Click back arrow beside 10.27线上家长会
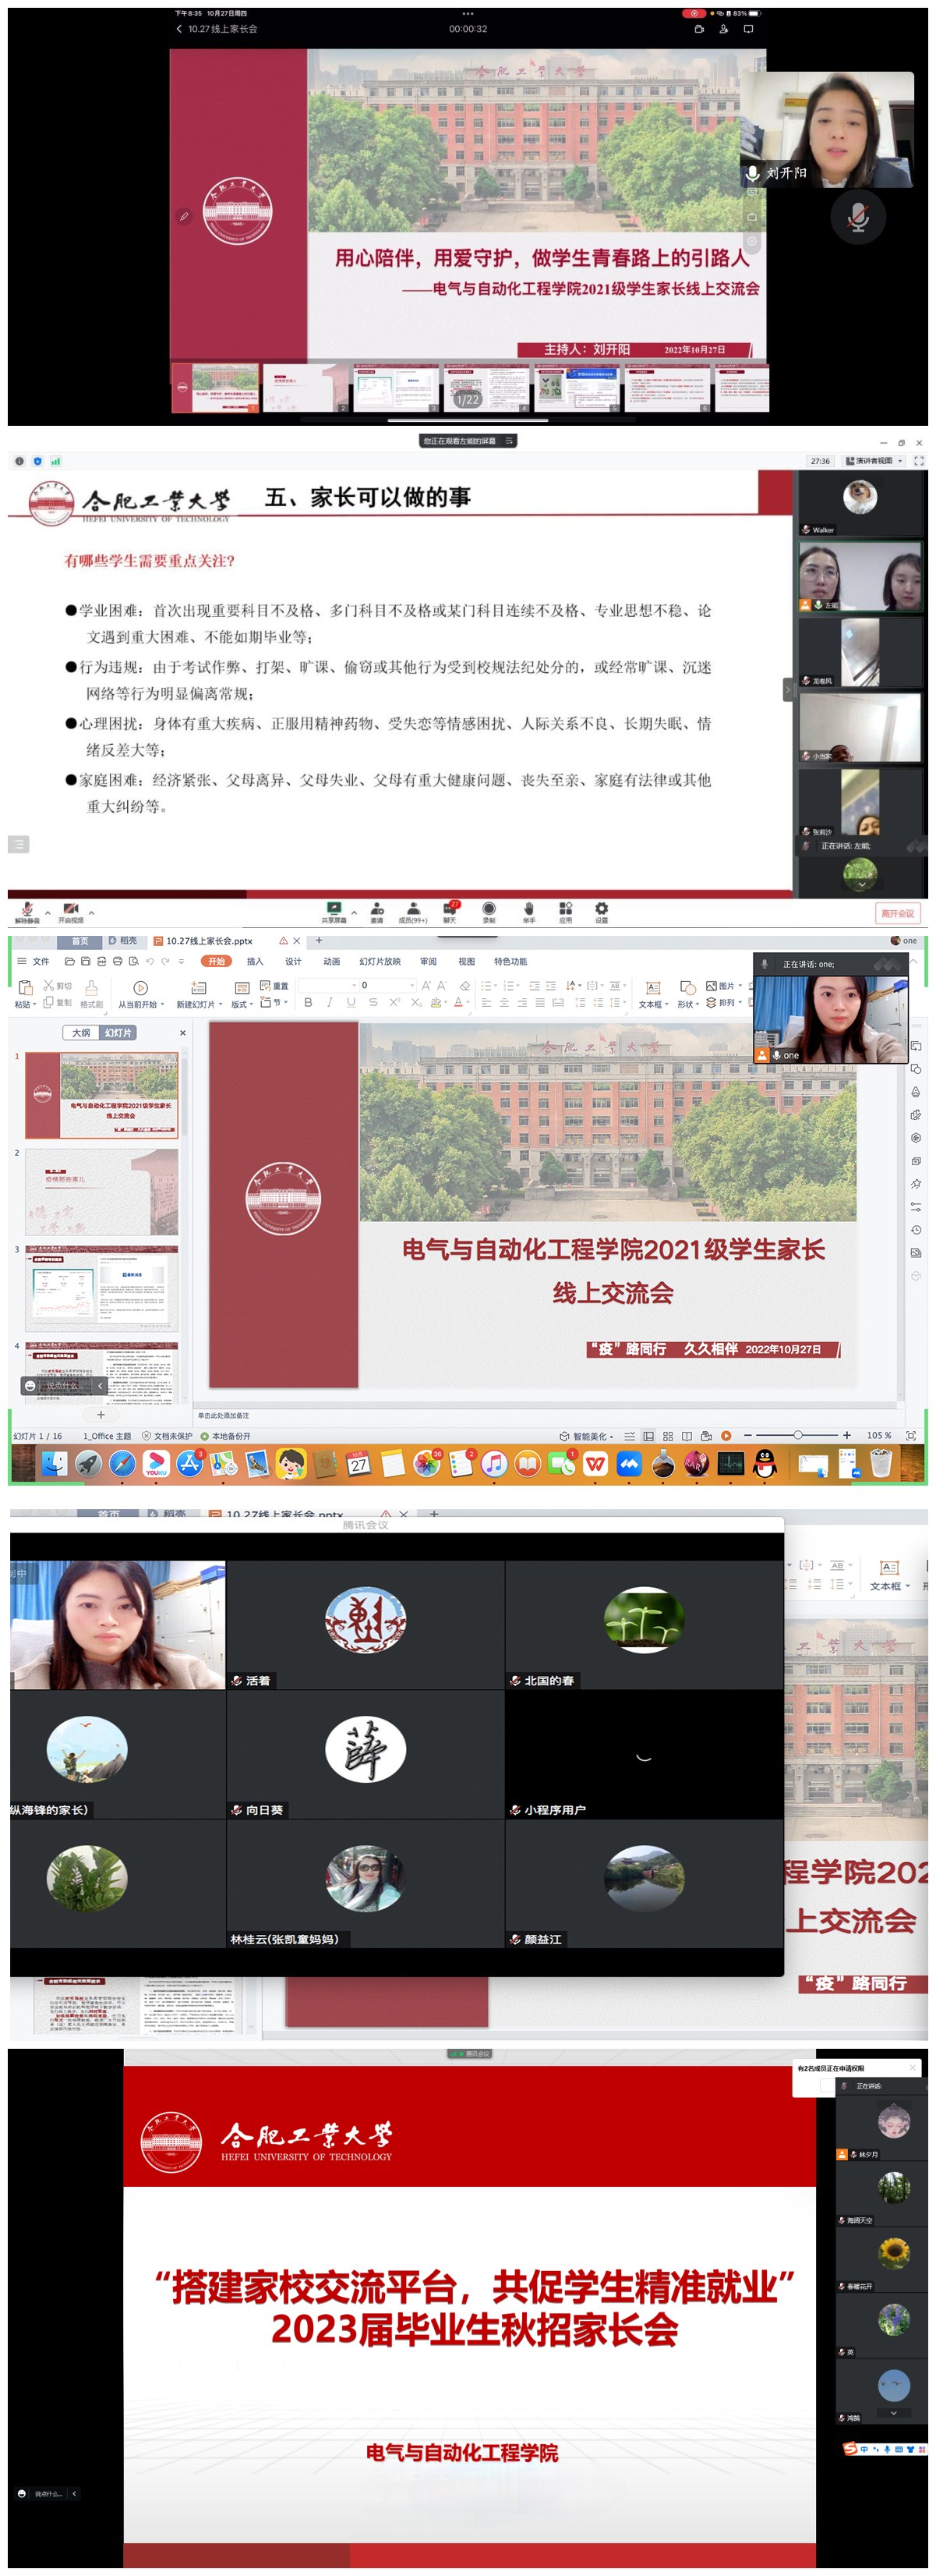Screen dimensions: 936x2576 click(178, 29)
